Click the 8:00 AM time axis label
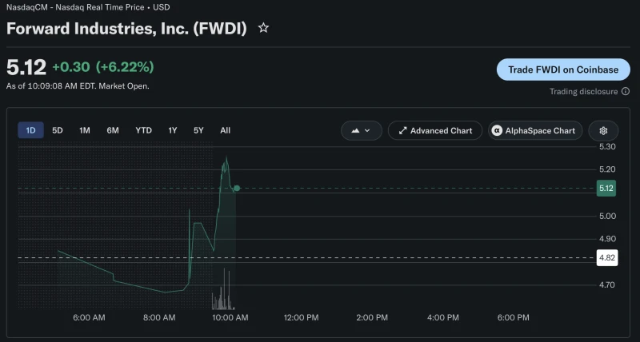Image resolution: width=640 pixels, height=342 pixels. (x=159, y=317)
